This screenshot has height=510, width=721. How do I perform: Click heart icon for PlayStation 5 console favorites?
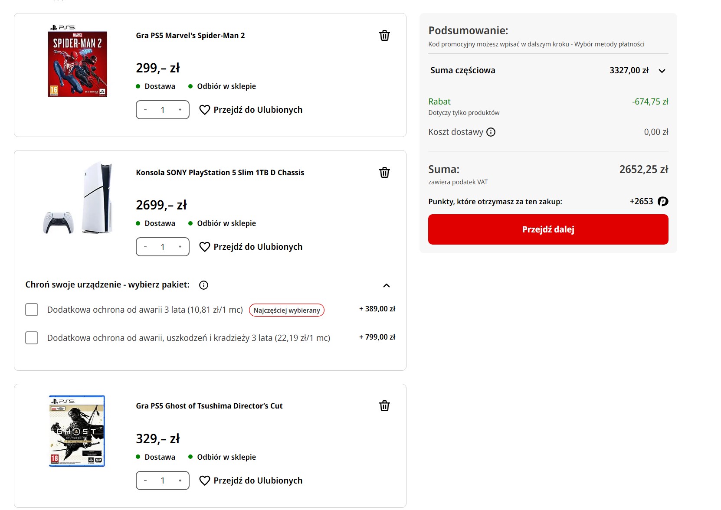pyautogui.click(x=205, y=247)
